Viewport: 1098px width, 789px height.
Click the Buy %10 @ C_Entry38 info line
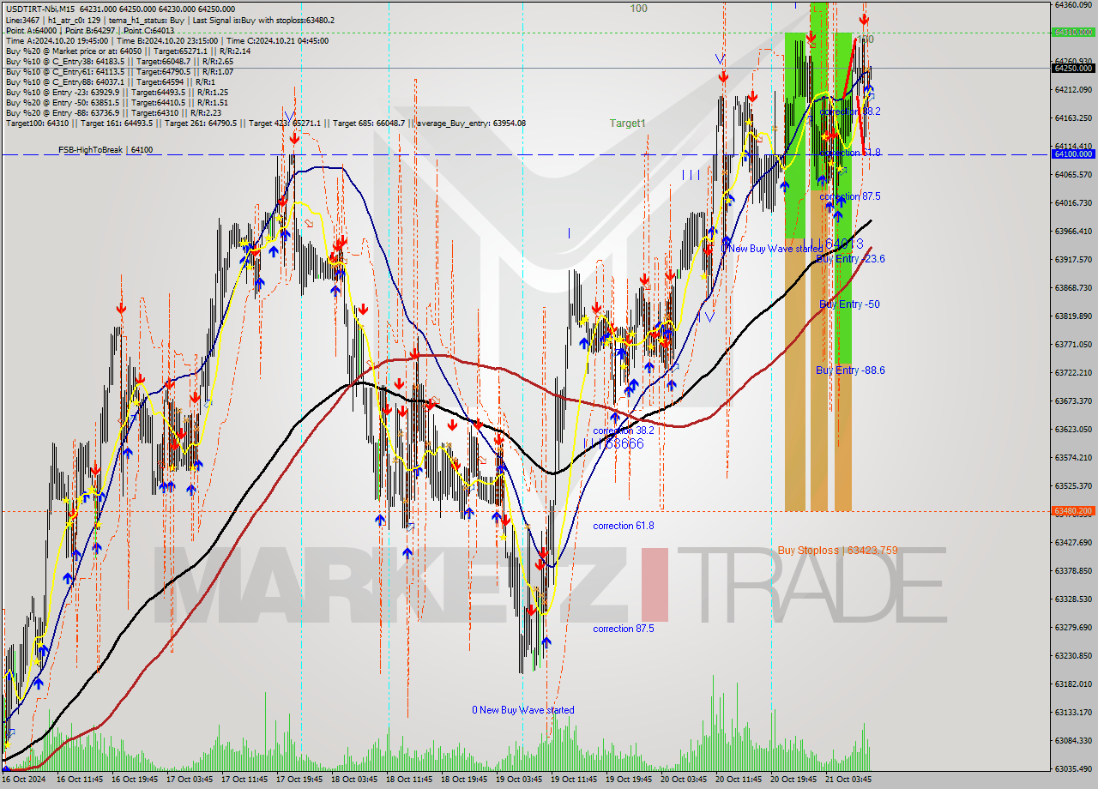click(119, 61)
